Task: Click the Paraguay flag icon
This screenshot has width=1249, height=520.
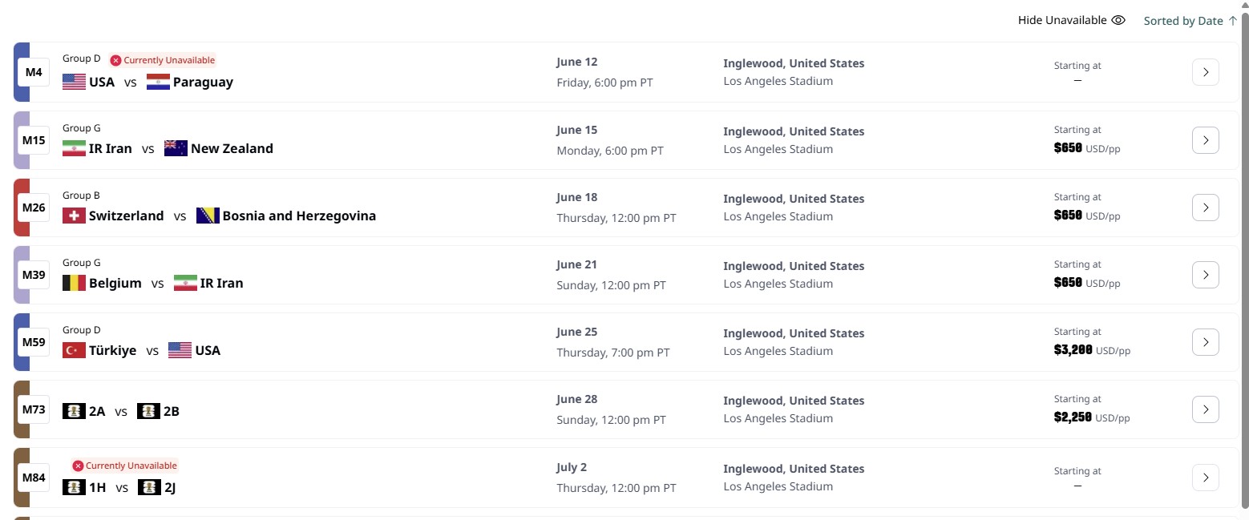Action: click(158, 82)
